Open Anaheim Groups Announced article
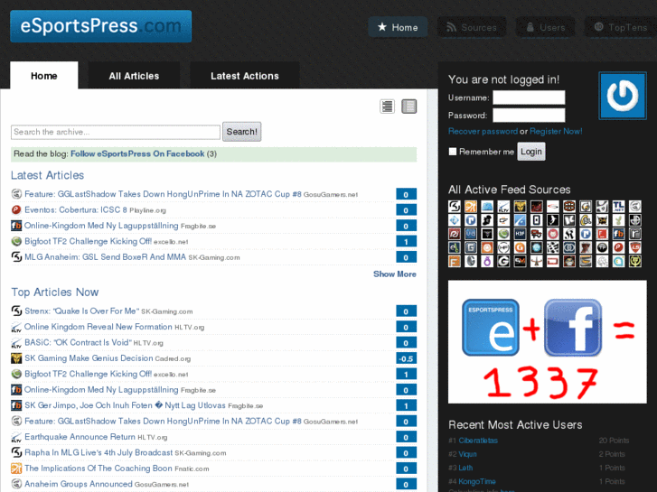The width and height of the screenshot is (657, 492). [79, 484]
